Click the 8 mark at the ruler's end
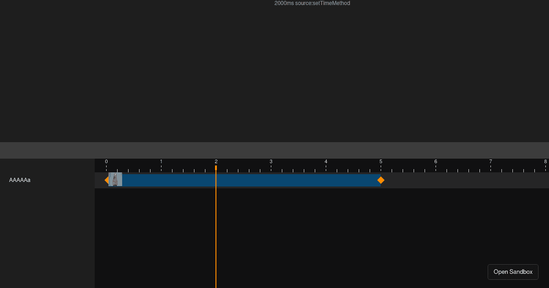 545,161
